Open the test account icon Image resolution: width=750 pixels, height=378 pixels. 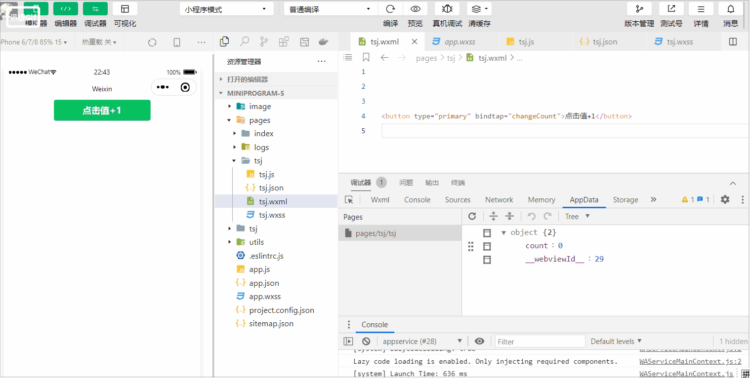[671, 9]
